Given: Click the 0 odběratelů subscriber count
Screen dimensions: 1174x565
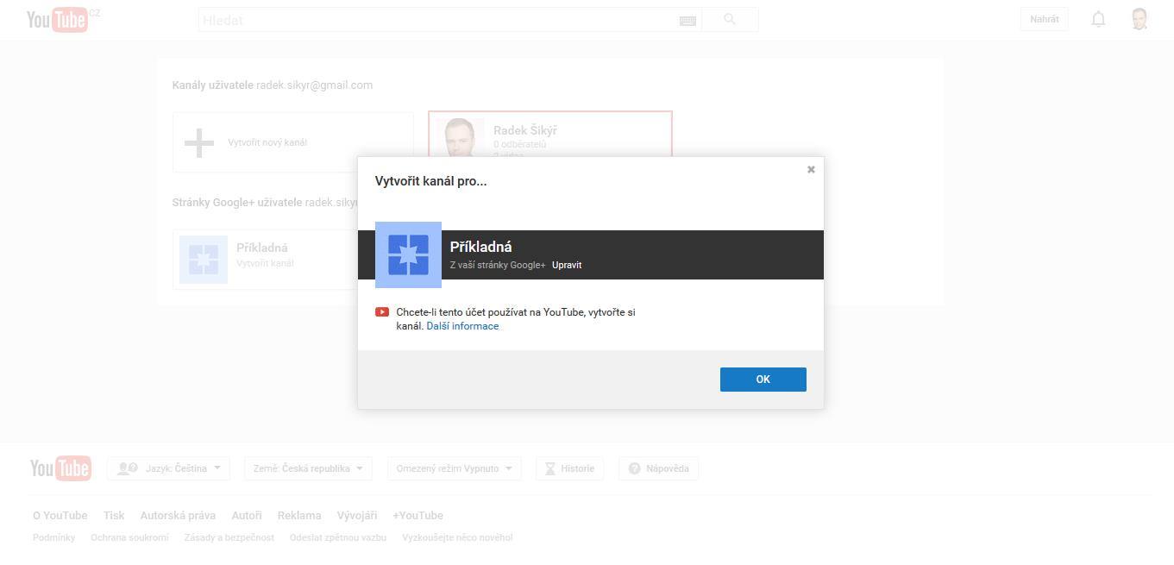Looking at the screenshot, I should [x=520, y=145].
